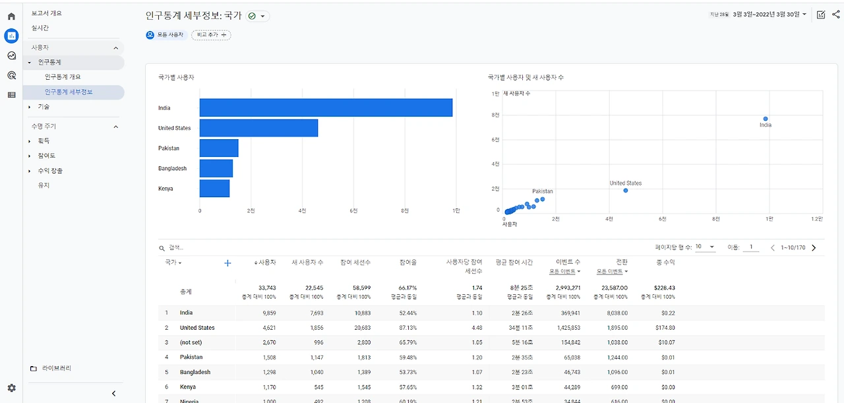
Task: Click the Bangladesh bar in bar chart
Action: (216, 168)
